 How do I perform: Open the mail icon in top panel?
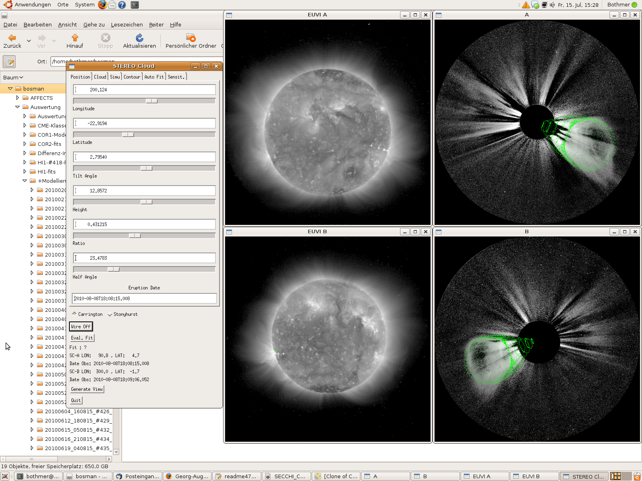(112, 5)
